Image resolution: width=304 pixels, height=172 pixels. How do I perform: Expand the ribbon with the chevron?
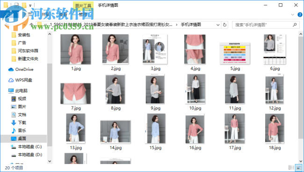coord(293,15)
